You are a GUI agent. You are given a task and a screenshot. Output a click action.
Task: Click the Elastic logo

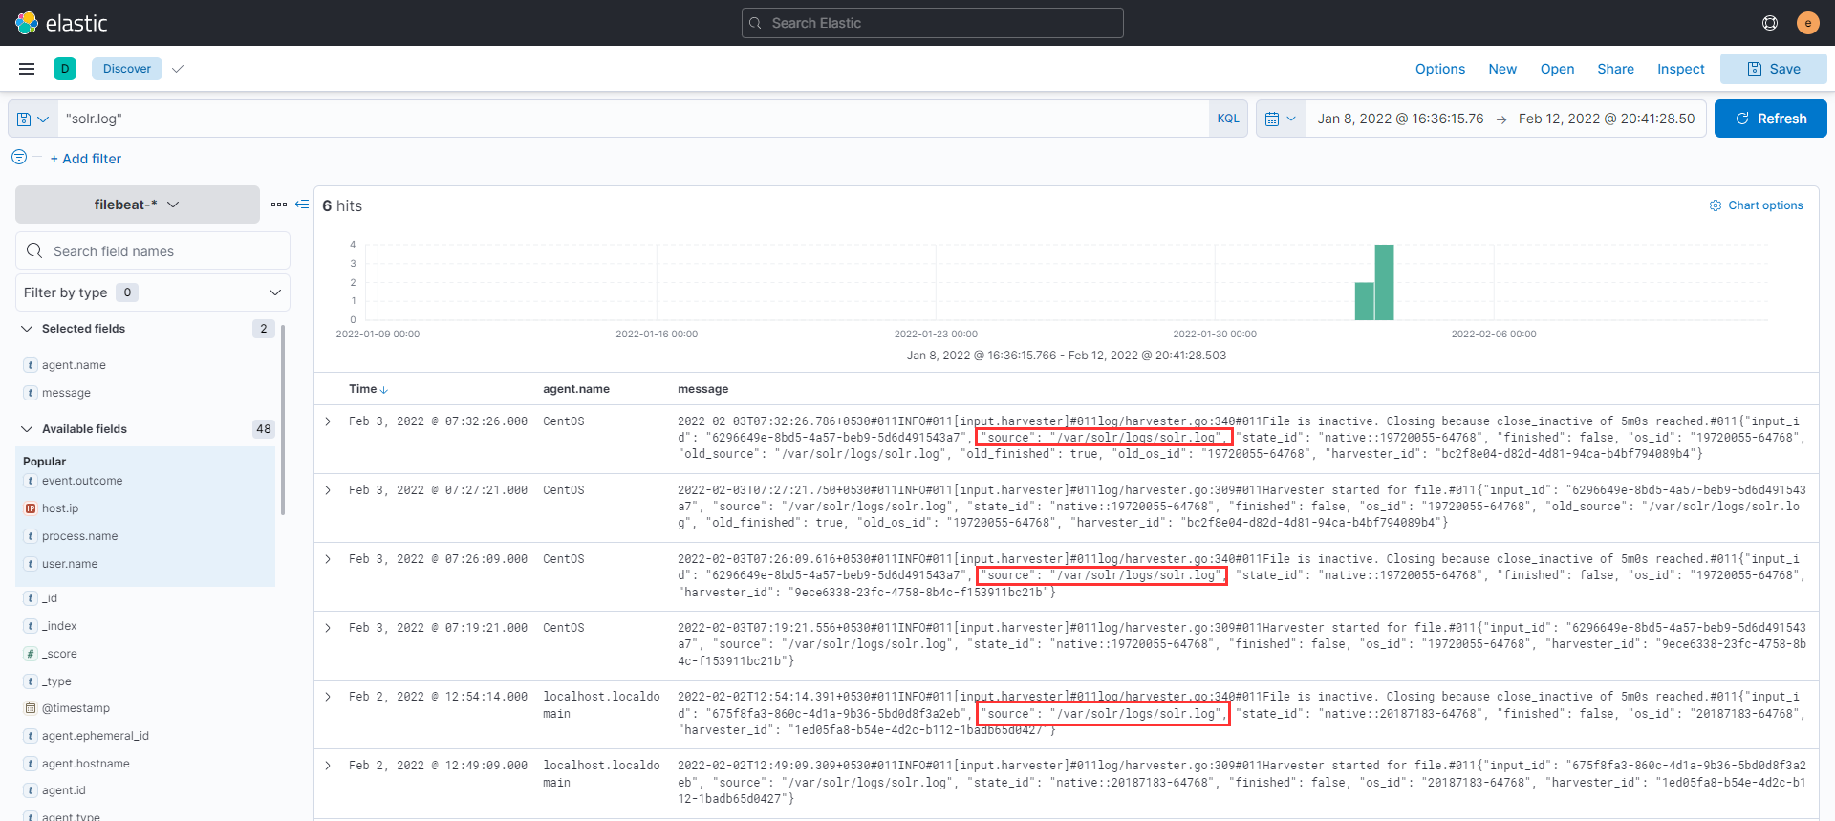[61, 23]
